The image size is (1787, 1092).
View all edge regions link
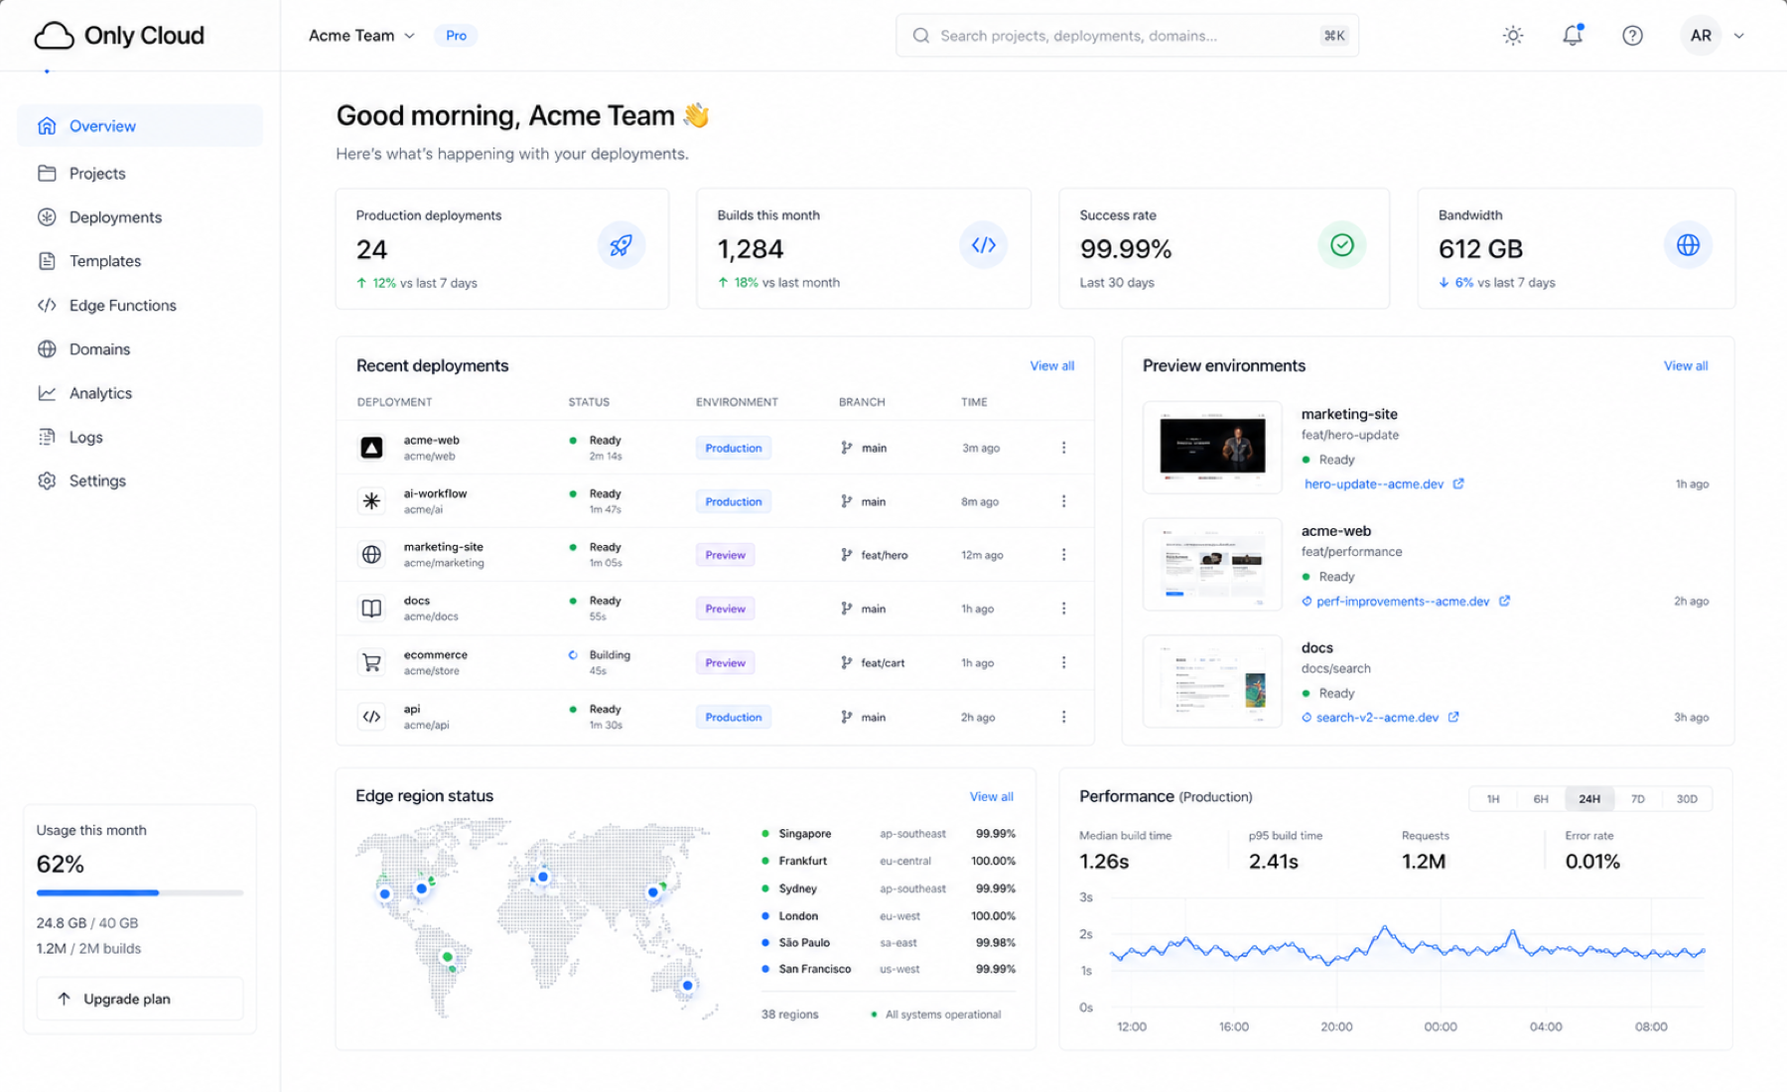click(x=991, y=796)
